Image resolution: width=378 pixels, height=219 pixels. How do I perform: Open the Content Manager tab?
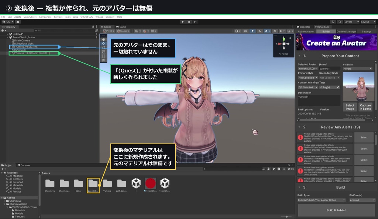pos(346,32)
